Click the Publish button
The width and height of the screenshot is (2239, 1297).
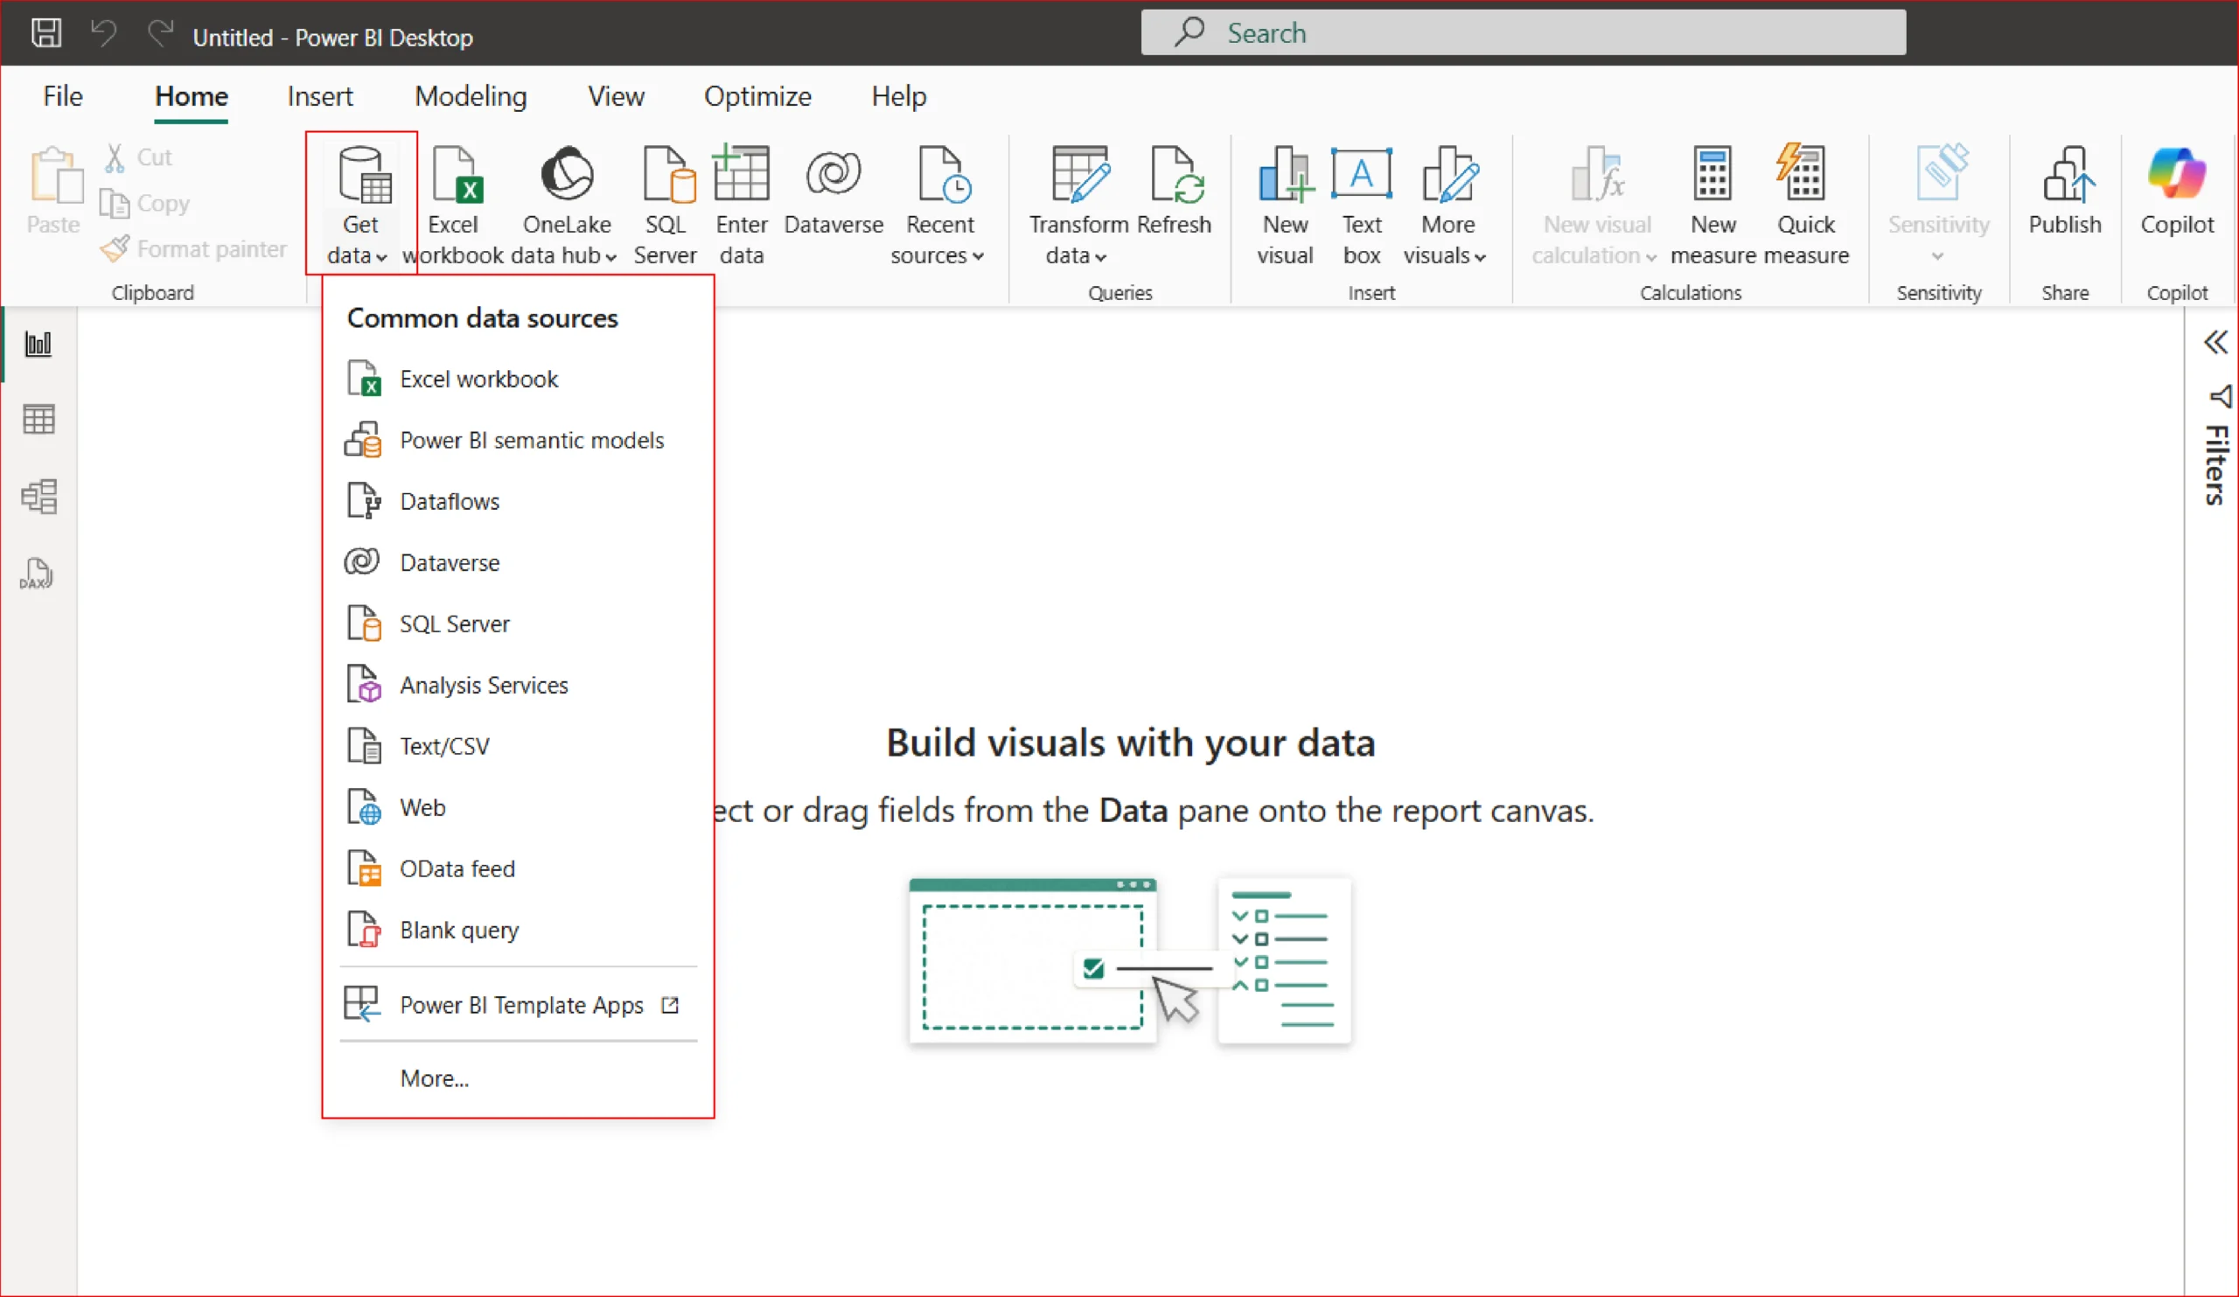coord(2064,191)
